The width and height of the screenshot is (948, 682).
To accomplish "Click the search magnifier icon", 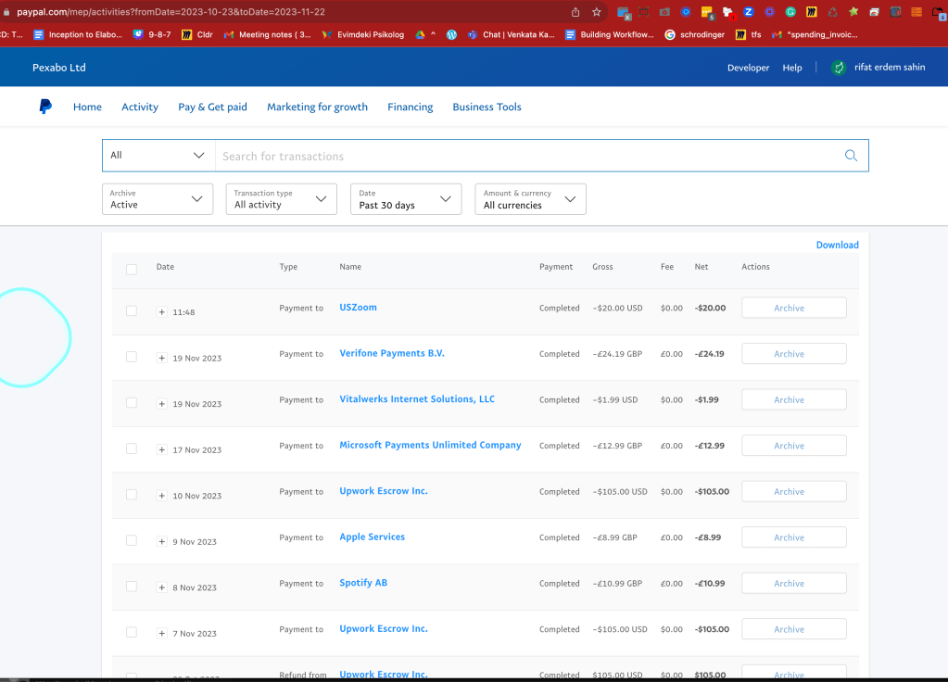I will [x=851, y=156].
